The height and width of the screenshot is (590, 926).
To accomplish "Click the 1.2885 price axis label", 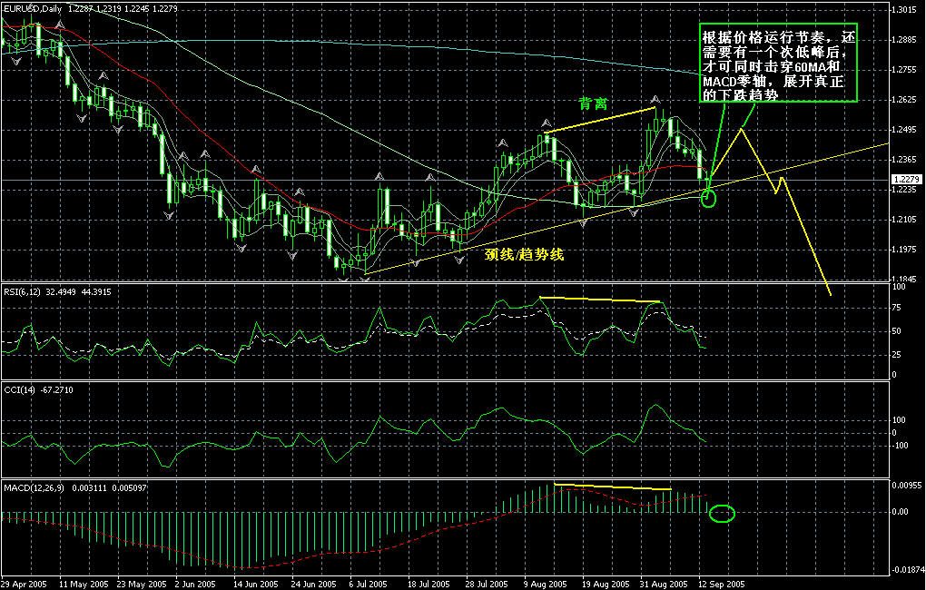I will click(x=904, y=40).
